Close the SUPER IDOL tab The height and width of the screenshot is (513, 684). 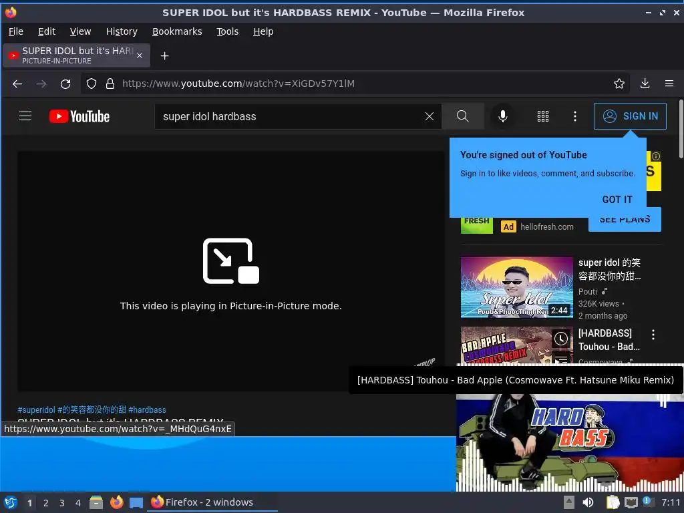click(140, 55)
